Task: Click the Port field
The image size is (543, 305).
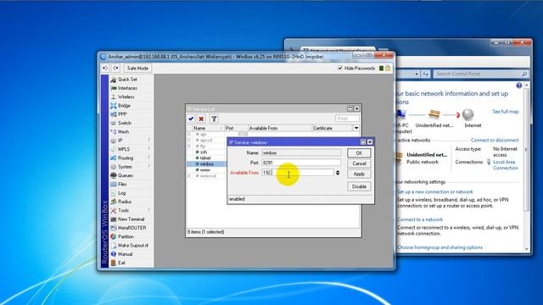Action: click(301, 162)
